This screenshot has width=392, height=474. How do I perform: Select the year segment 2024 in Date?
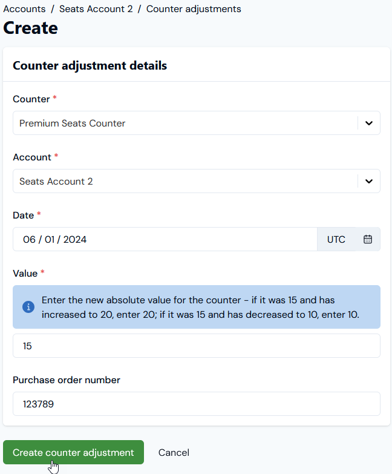coord(75,239)
